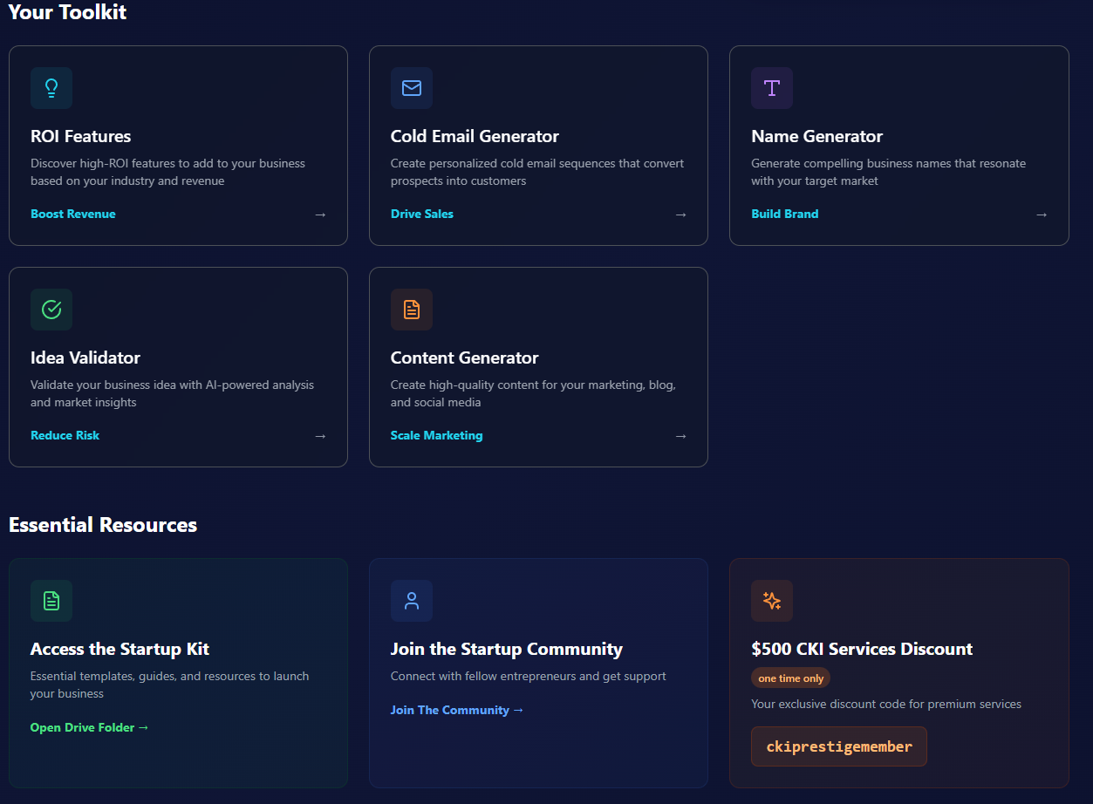Select the Idea Validator checkmark icon
The height and width of the screenshot is (804, 1093).
[x=51, y=310]
